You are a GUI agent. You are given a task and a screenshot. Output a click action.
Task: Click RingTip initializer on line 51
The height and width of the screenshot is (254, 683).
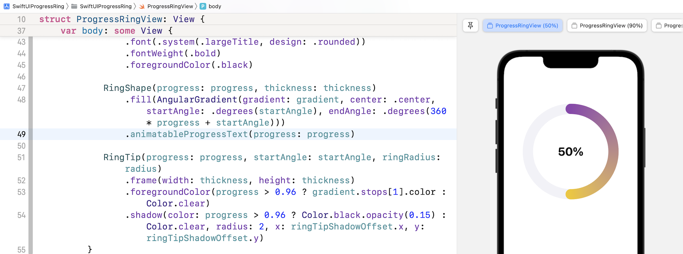pyautogui.click(x=122, y=157)
